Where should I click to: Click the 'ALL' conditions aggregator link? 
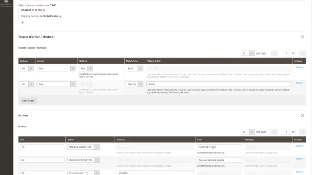(22, 5)
